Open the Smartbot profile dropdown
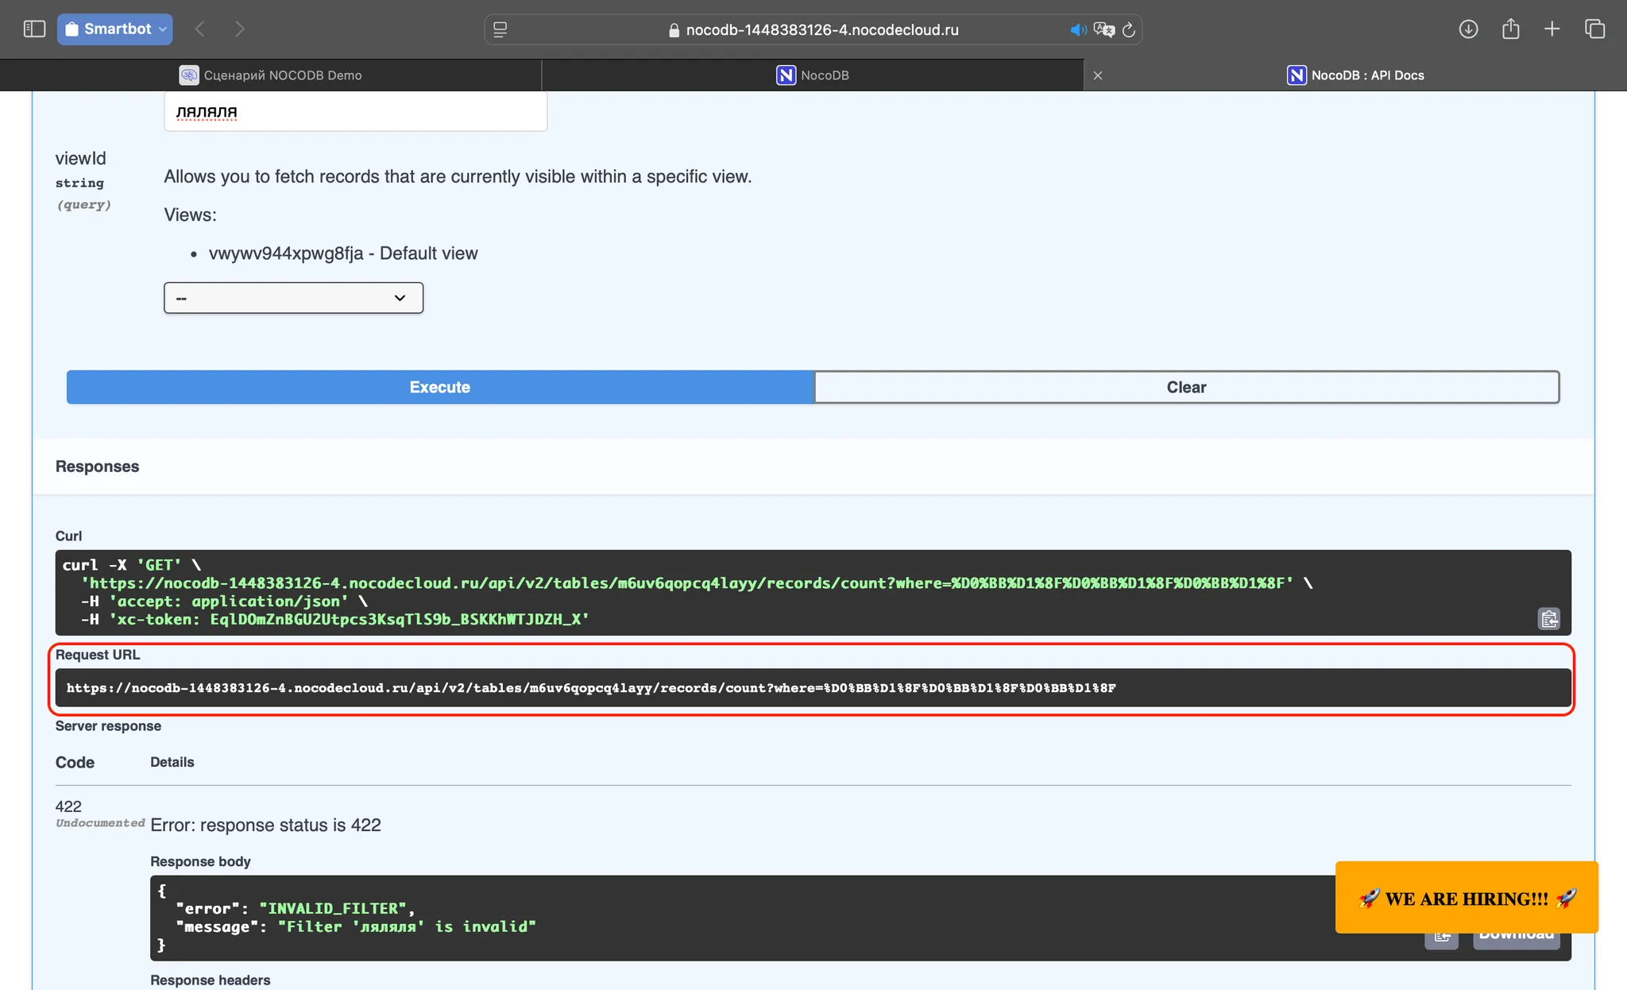 click(115, 29)
